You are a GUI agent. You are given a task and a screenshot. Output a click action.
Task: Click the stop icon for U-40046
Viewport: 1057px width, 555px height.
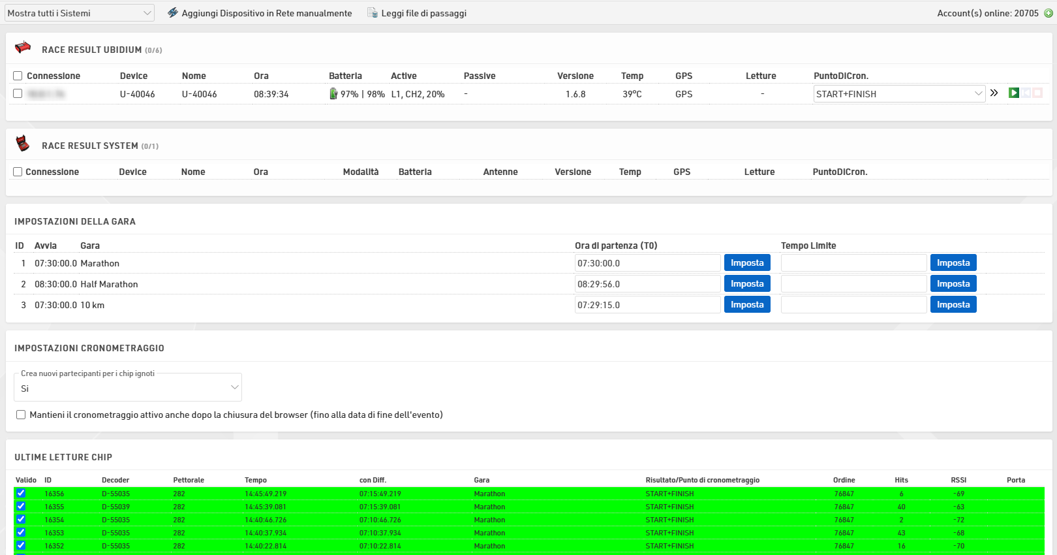(x=1037, y=93)
